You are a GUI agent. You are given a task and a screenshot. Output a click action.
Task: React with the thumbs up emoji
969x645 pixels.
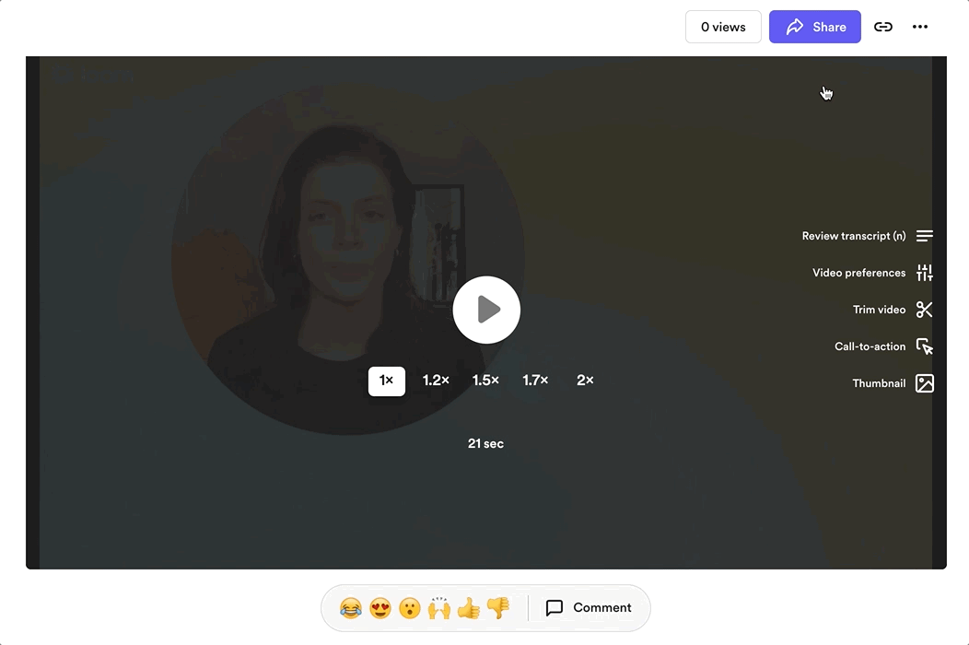tap(469, 608)
